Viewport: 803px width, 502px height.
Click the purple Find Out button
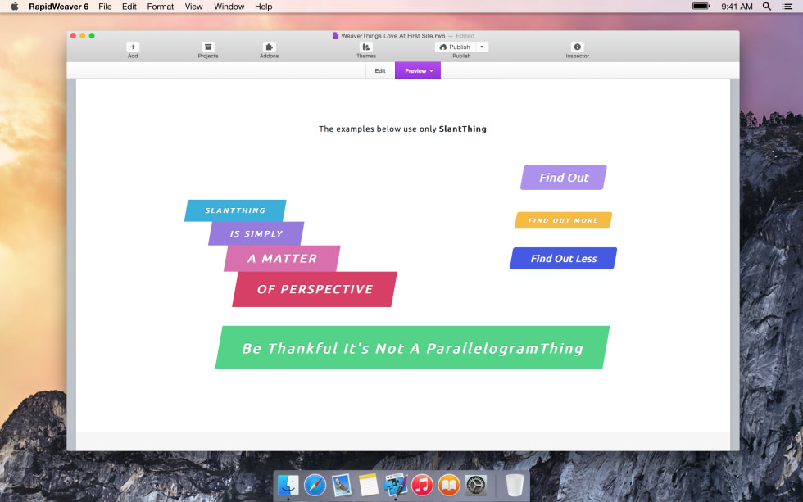pyautogui.click(x=564, y=178)
